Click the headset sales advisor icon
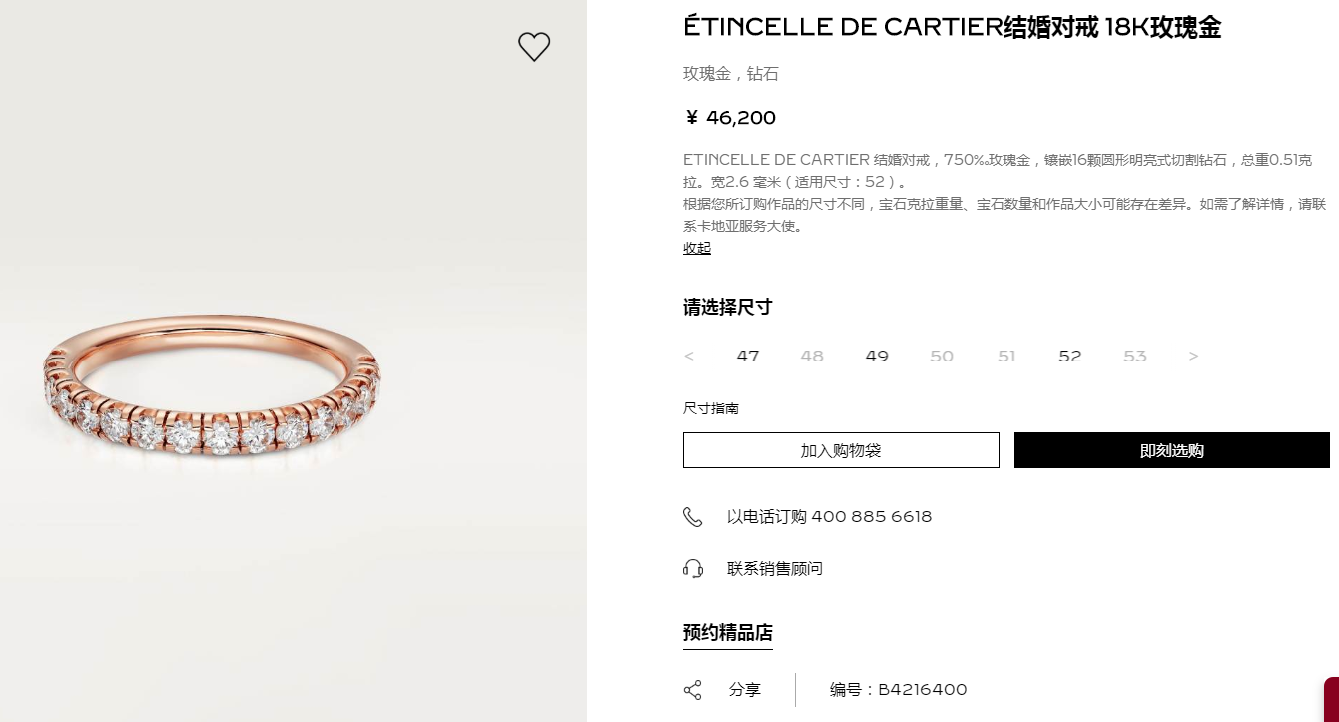1339x722 pixels. (692, 569)
